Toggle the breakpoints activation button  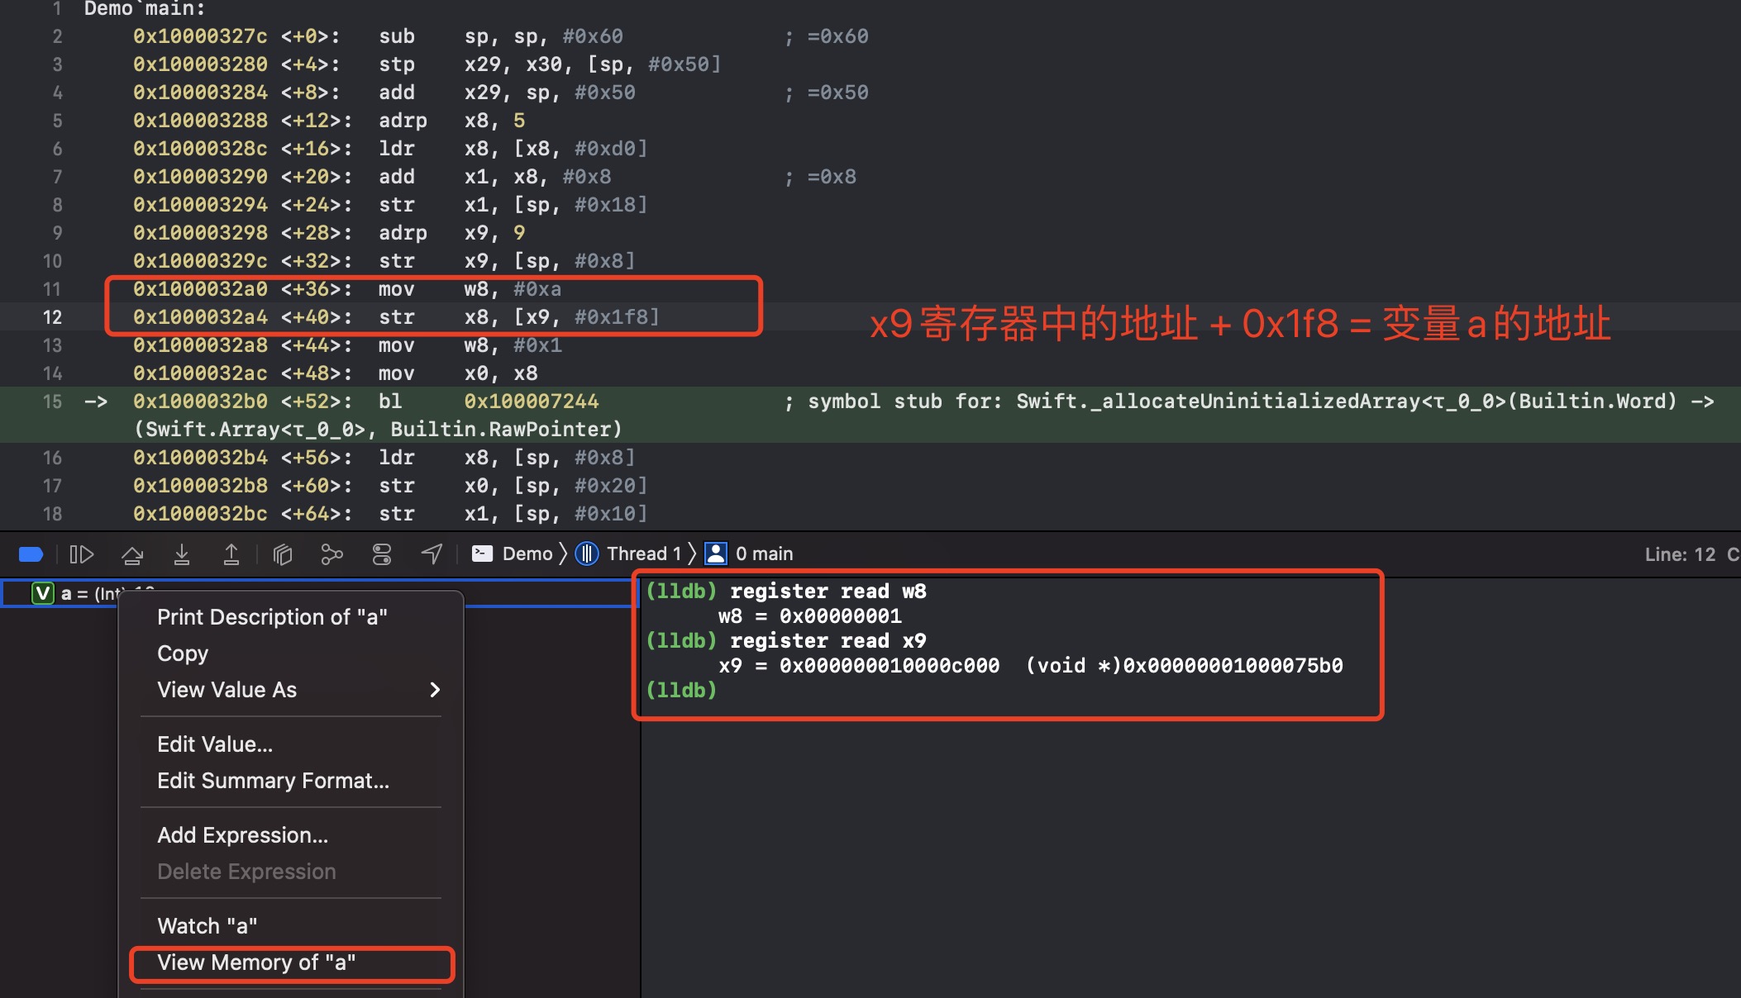31,554
